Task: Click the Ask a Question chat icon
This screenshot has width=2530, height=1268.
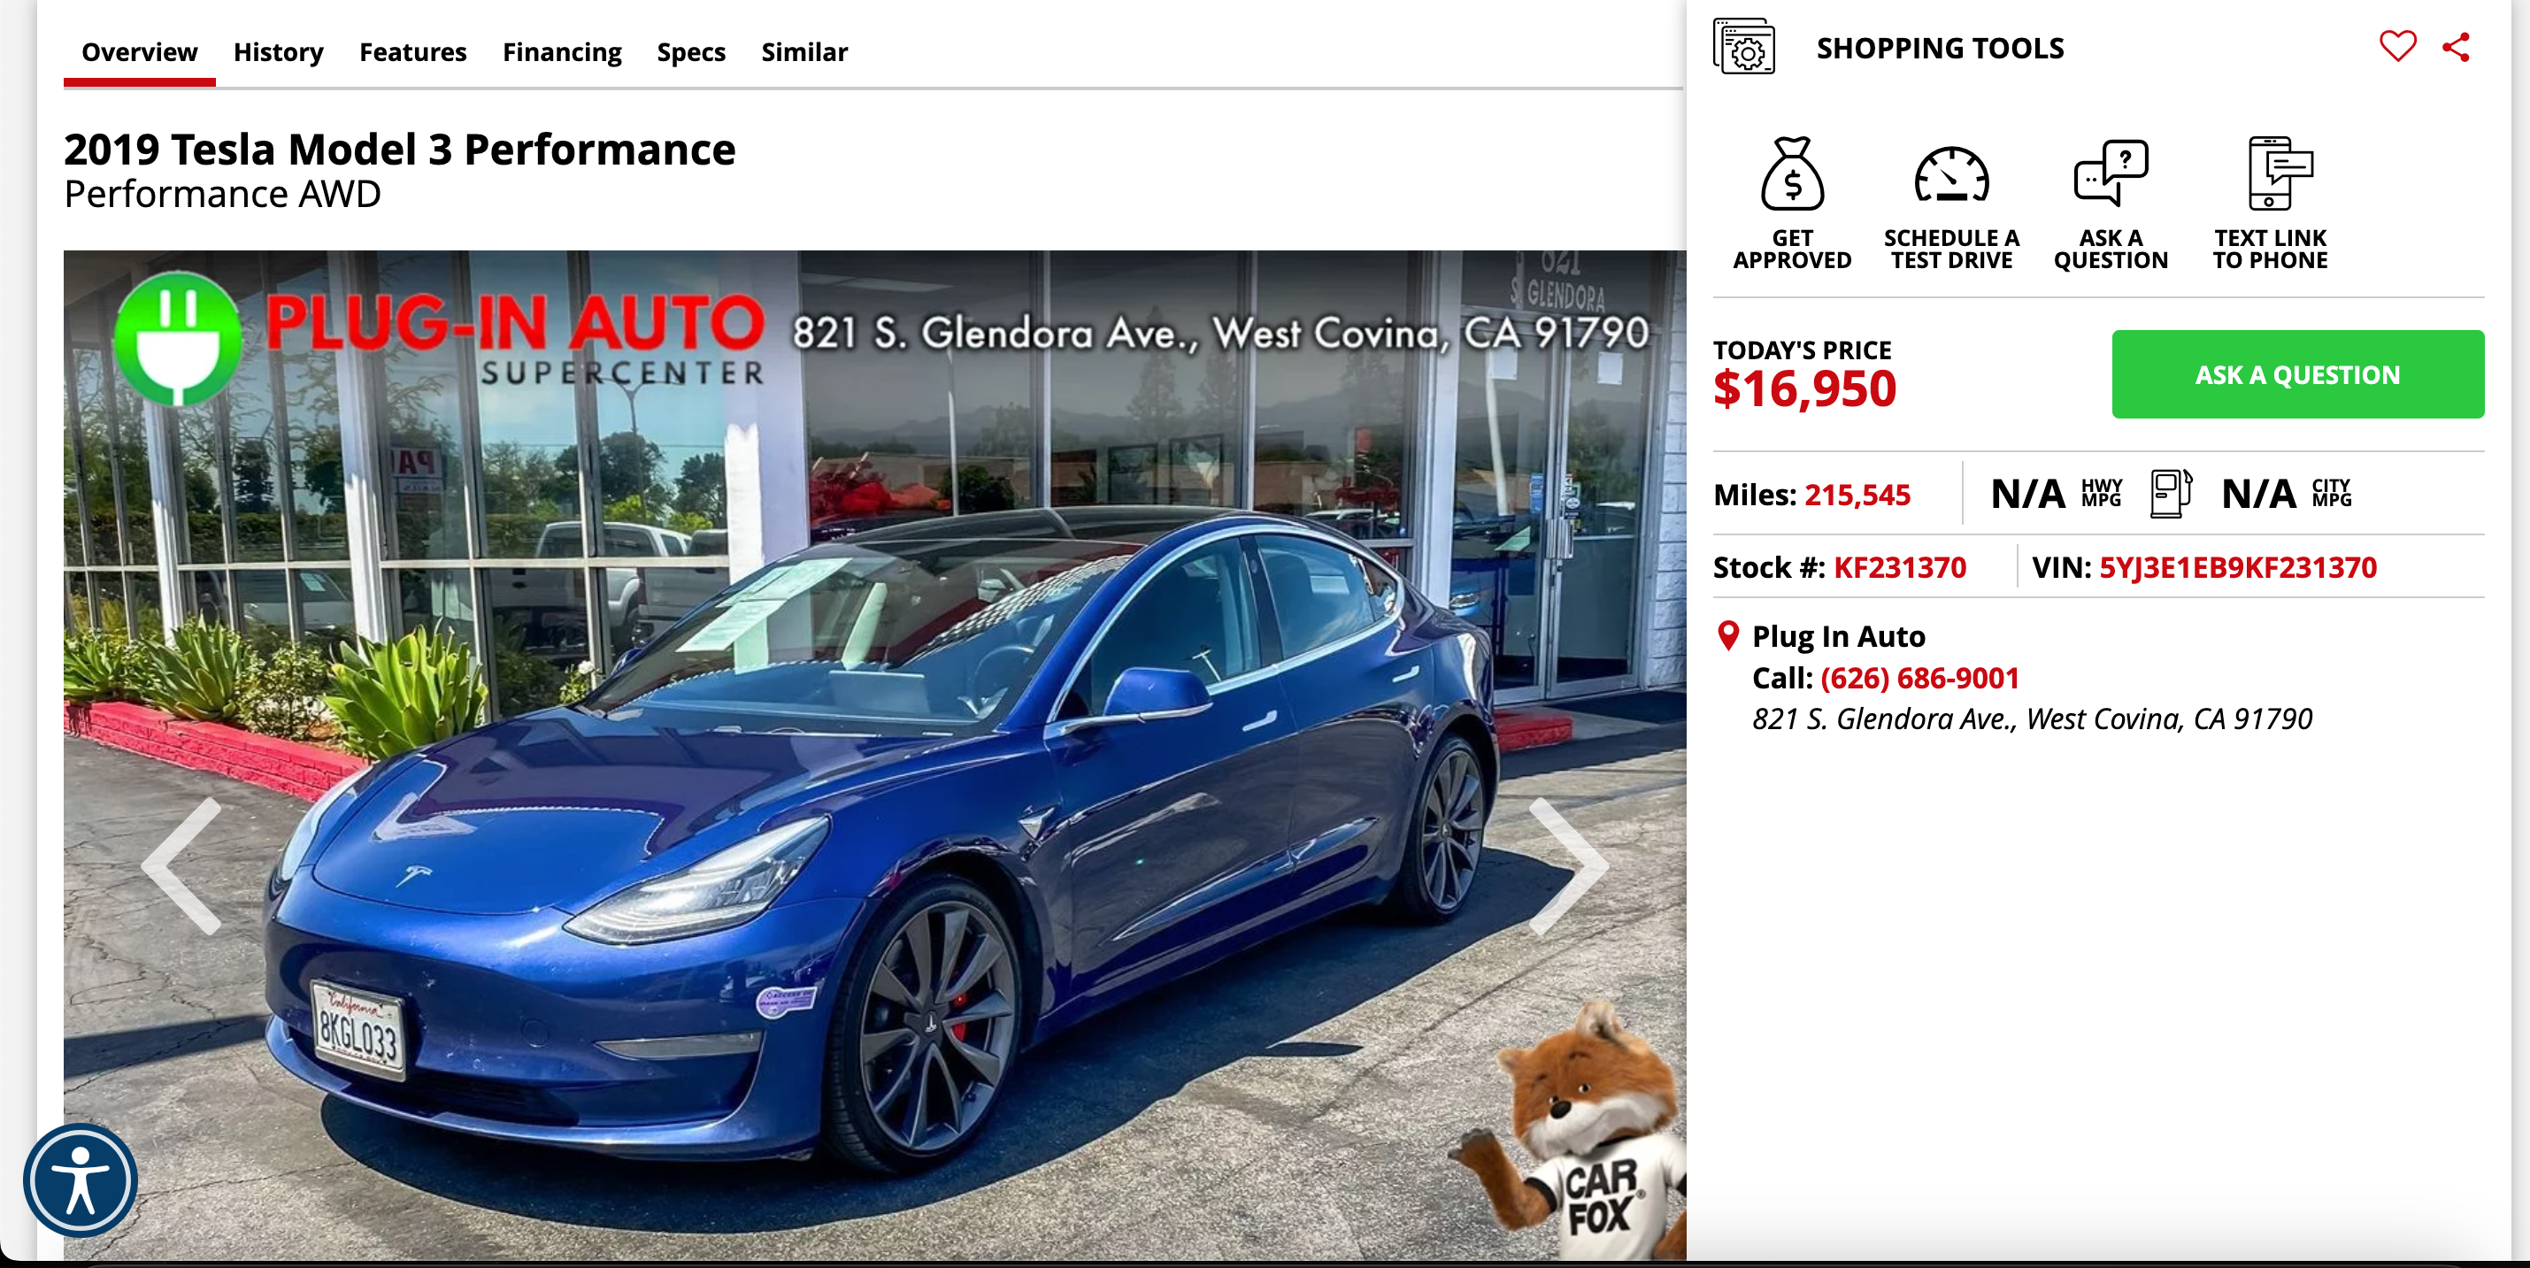Action: click(x=2111, y=173)
